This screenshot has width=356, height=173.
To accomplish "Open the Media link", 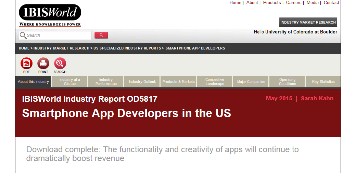I will [313, 2].
